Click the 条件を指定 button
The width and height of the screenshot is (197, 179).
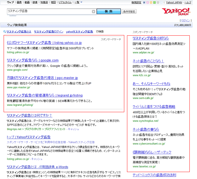(129, 11)
